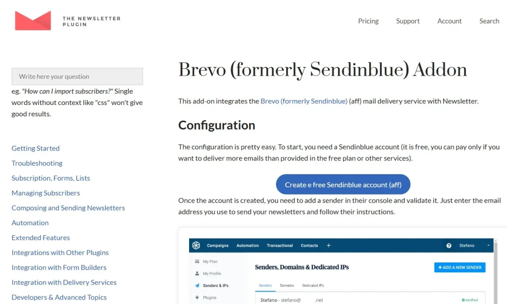507x304 pixels.
Task: Click the plus icon next to Contacts
Action: (329, 246)
